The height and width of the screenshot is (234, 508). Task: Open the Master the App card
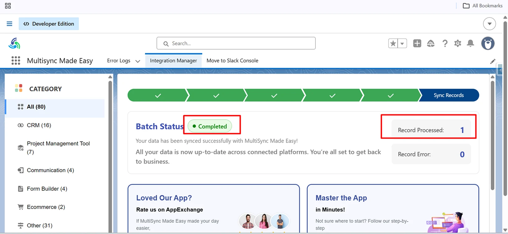tap(393, 208)
